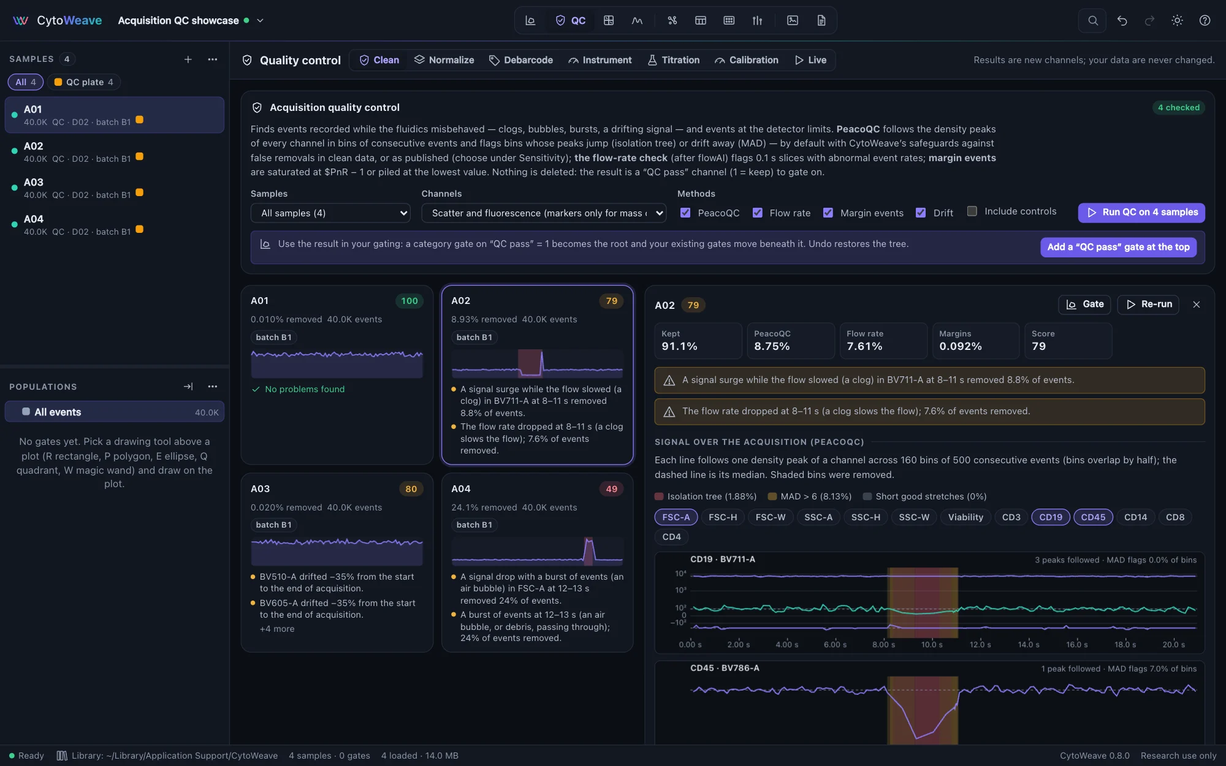Viewport: 1226px width, 766px height.
Task: Click Run QC on 4 samples
Action: [x=1141, y=213]
